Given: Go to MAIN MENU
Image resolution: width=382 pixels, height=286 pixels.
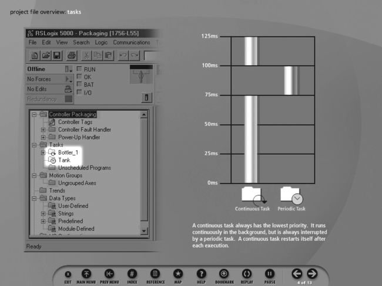Looking at the screenshot, I should (x=86, y=274).
